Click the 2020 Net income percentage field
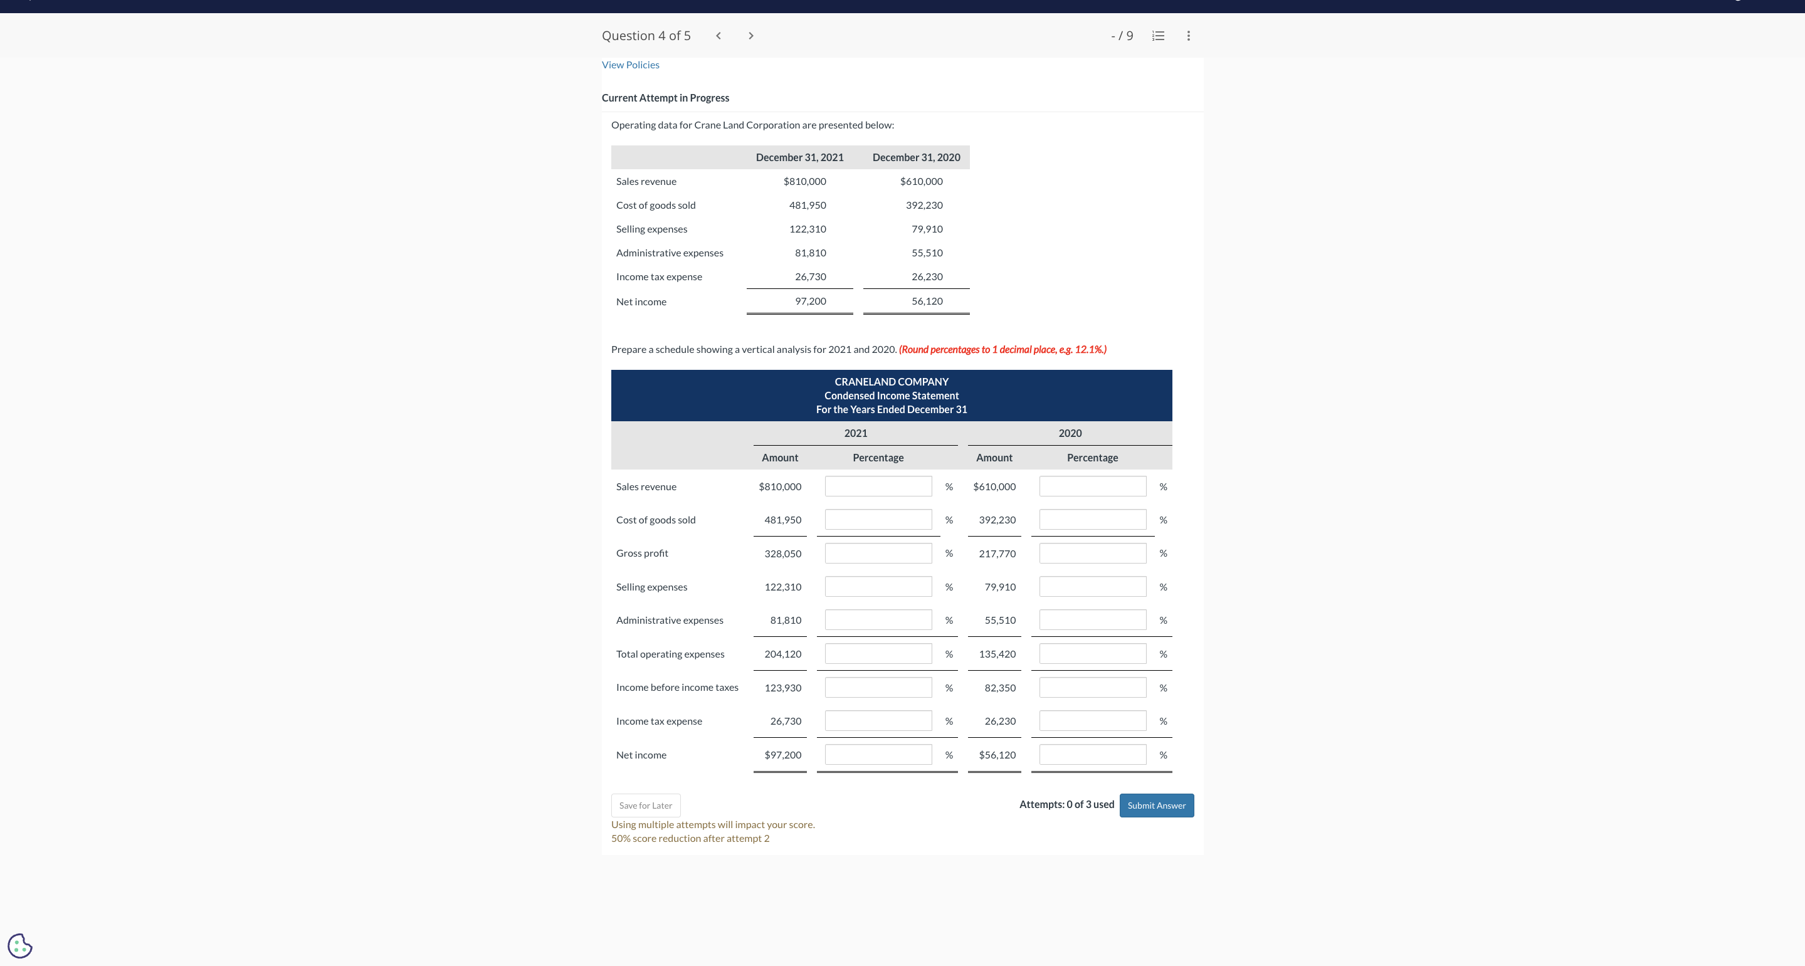 tap(1092, 755)
